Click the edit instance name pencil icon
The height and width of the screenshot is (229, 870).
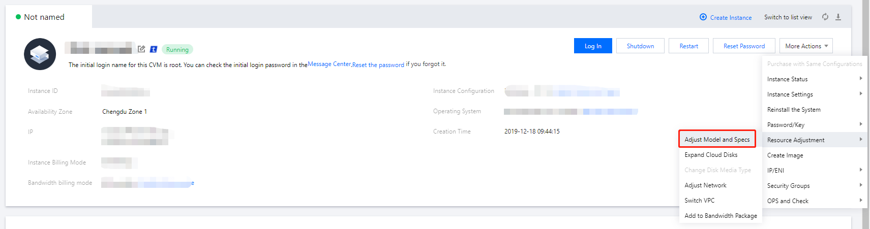141,49
